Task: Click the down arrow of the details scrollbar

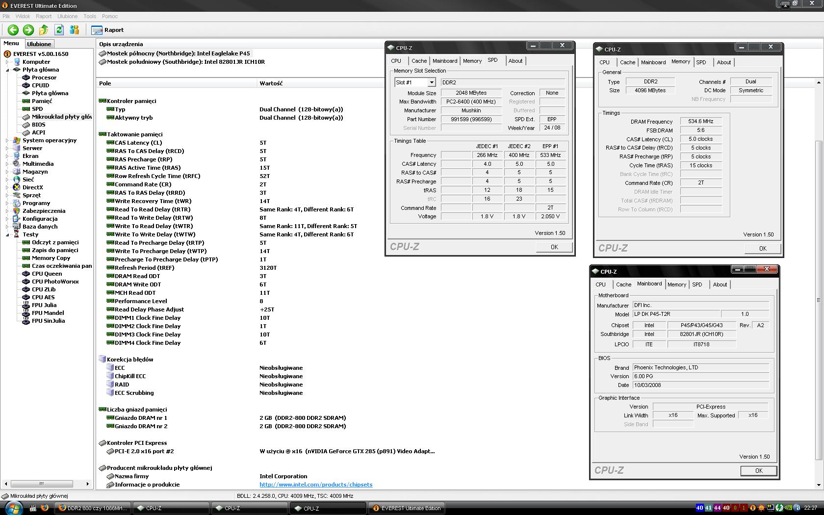Action: pos(819,485)
